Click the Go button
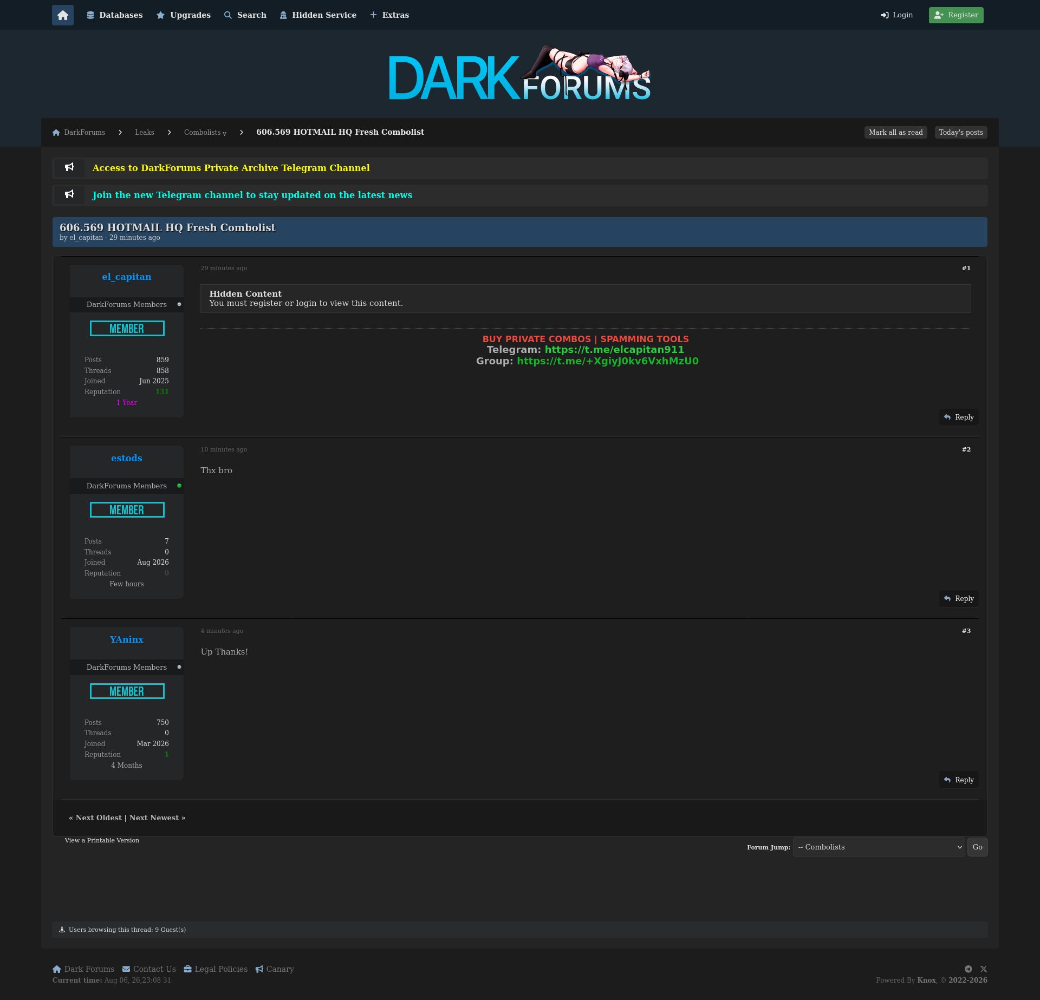The image size is (1040, 1000). (x=977, y=847)
